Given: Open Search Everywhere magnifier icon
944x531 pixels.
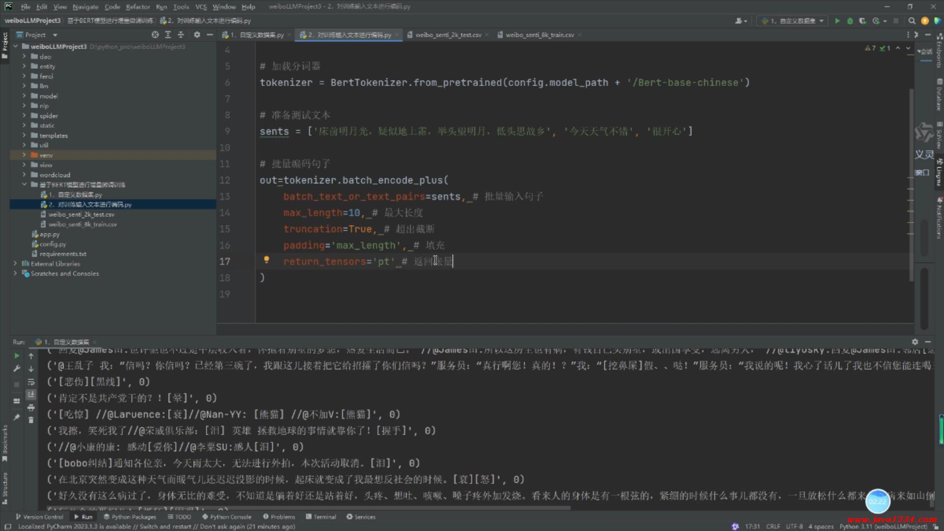Looking at the screenshot, I should (912, 21).
